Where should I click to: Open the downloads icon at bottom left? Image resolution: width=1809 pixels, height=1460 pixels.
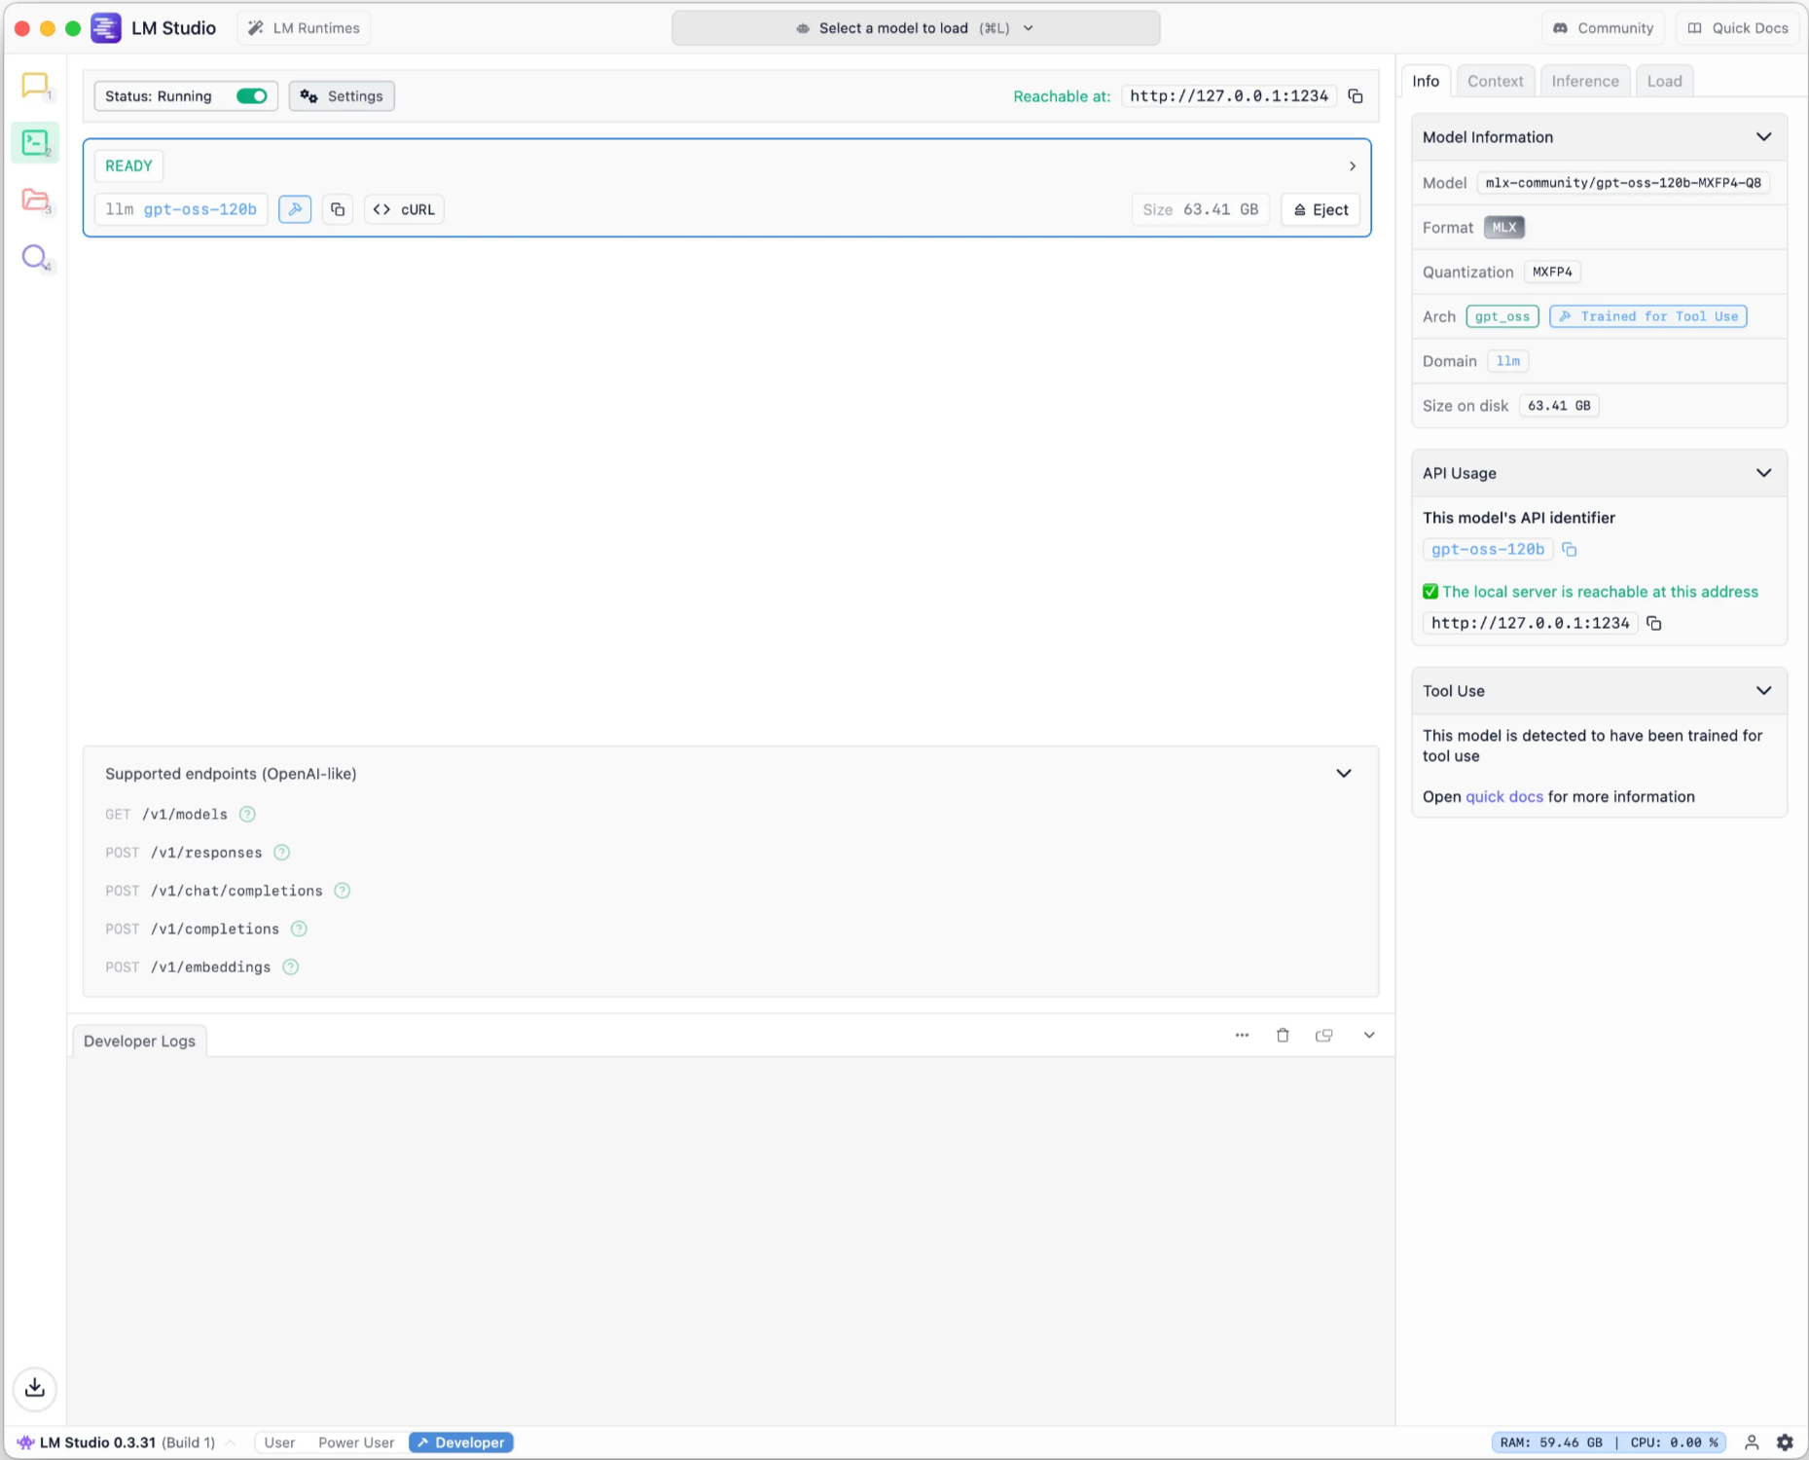pos(35,1387)
